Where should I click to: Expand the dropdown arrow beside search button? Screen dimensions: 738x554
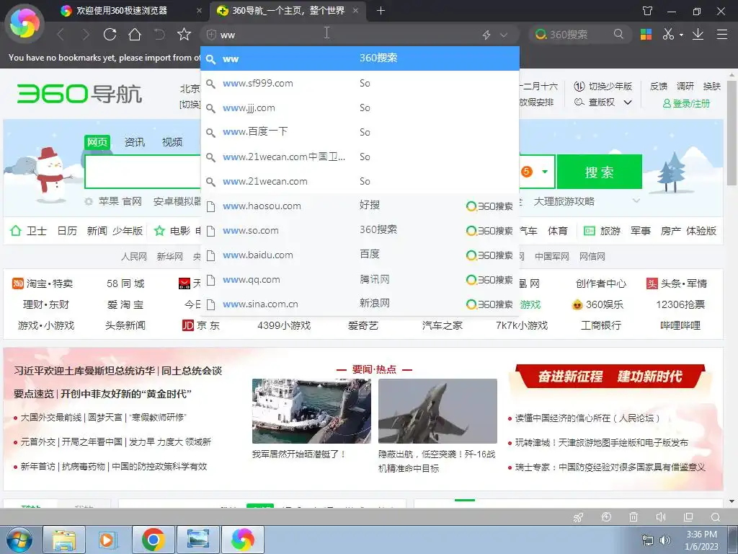(x=545, y=172)
